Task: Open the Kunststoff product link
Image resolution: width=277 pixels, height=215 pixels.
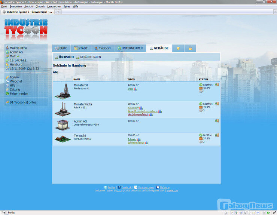Action: [x=133, y=108]
